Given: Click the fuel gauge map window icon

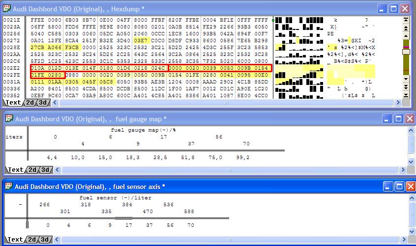Looking at the screenshot, I should (x=9, y=119).
